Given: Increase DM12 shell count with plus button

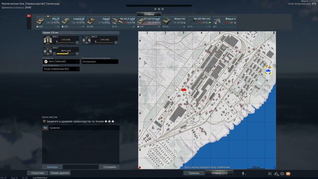Looking at the screenshot, I should click(77, 43).
